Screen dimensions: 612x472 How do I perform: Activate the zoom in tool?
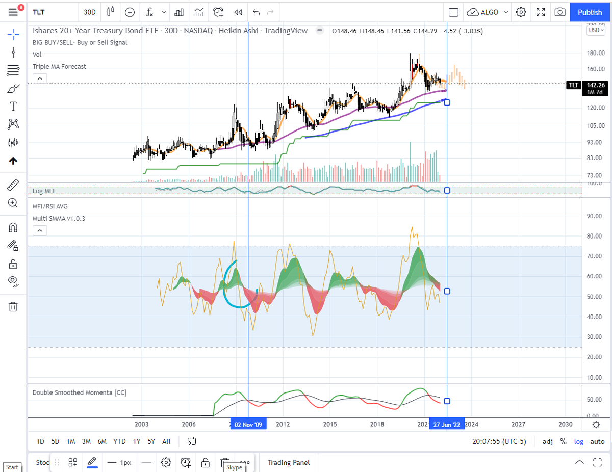(x=13, y=202)
